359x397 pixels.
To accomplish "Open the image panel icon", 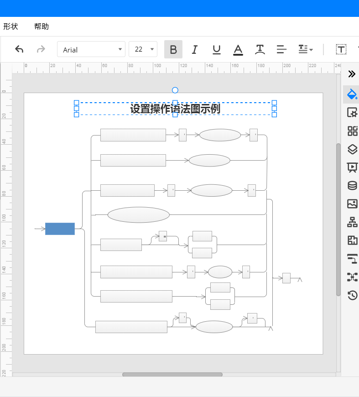I will coord(352,204).
